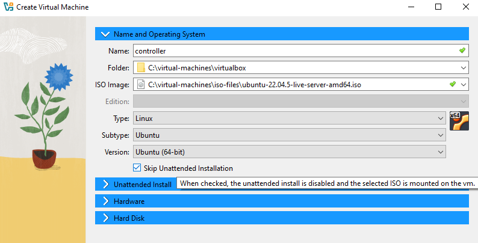Viewport: 478px width, 243px height.
Task: Open the Version dropdown showing Ubuntu (64-bit)
Action: click(x=289, y=152)
